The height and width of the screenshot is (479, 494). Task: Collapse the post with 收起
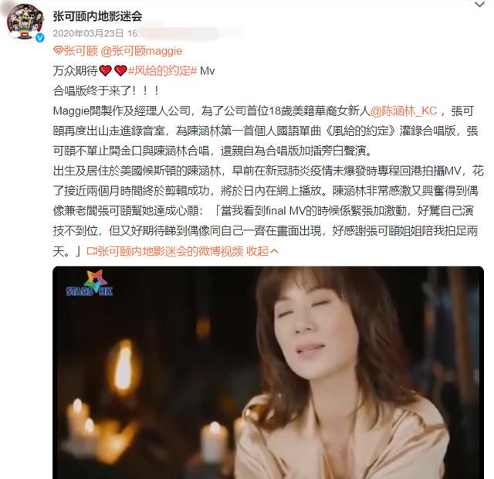(x=257, y=251)
